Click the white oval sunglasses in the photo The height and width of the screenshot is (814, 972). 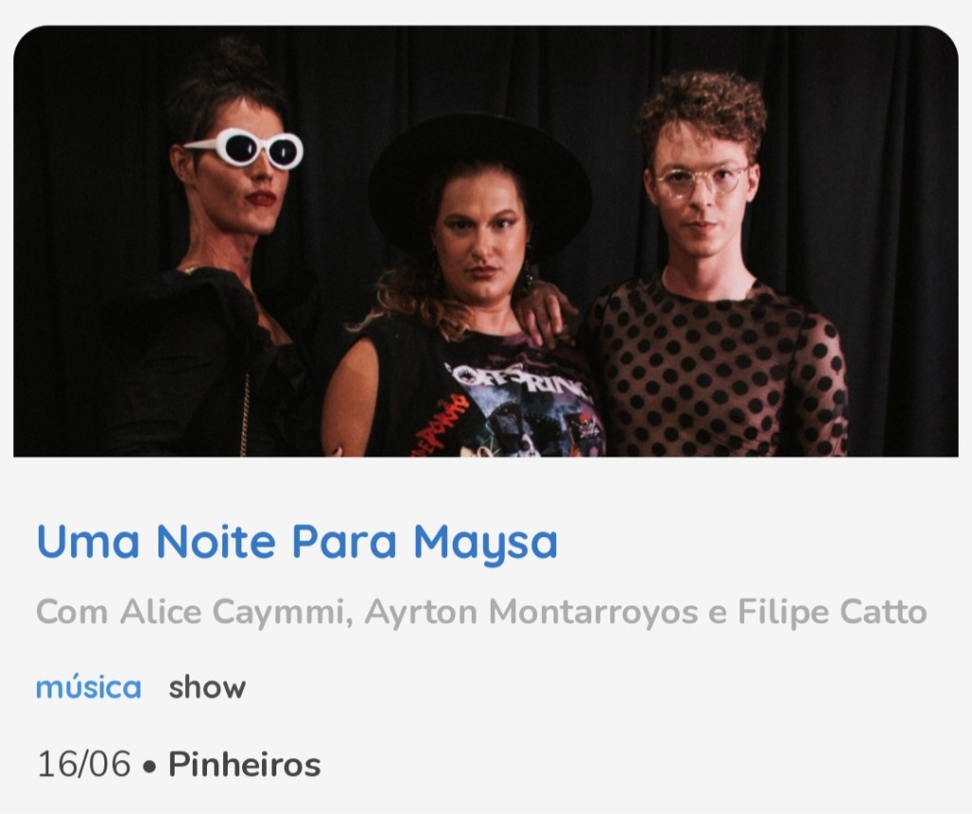tap(246, 148)
